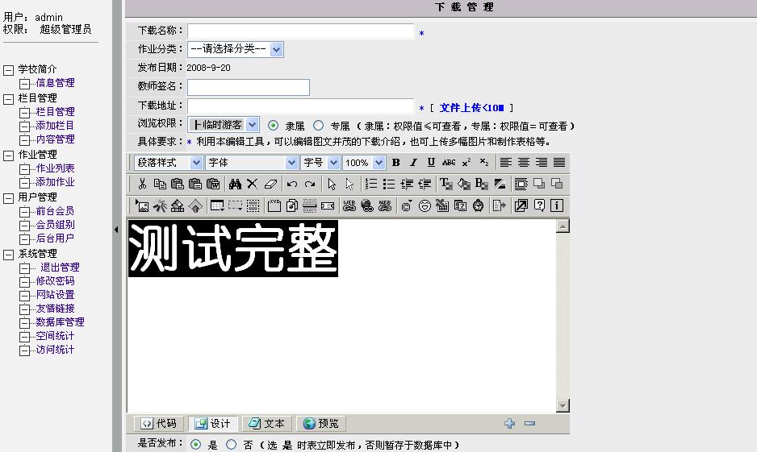
Task: Switch to the 代码 code view tab
Action: tap(158, 423)
